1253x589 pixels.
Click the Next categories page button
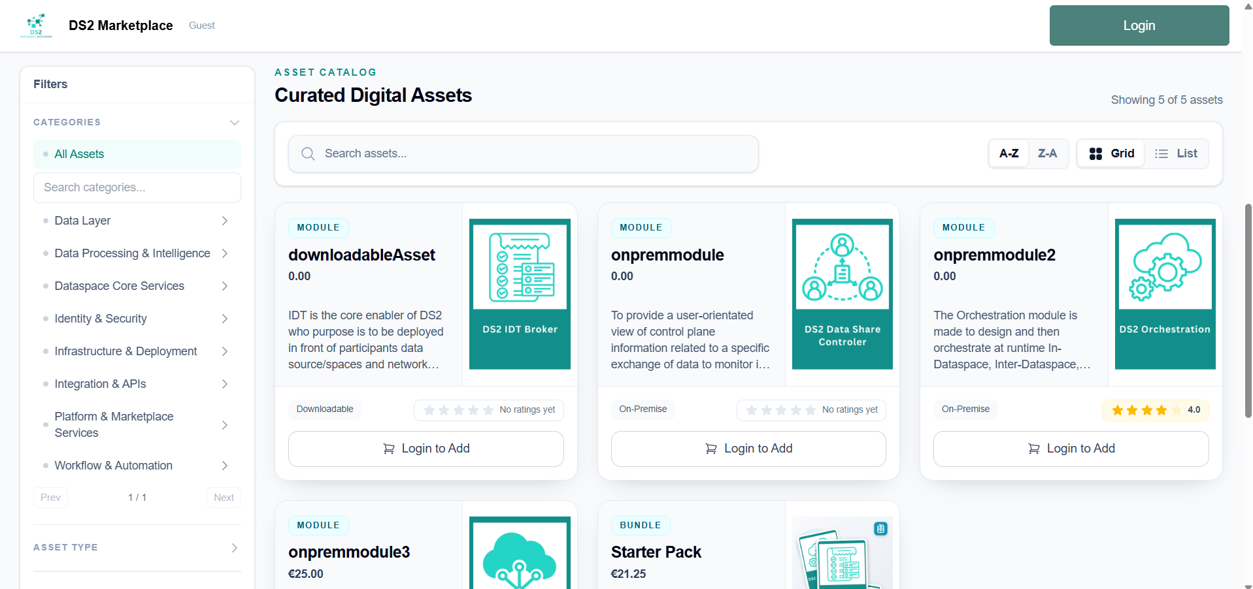coord(224,498)
